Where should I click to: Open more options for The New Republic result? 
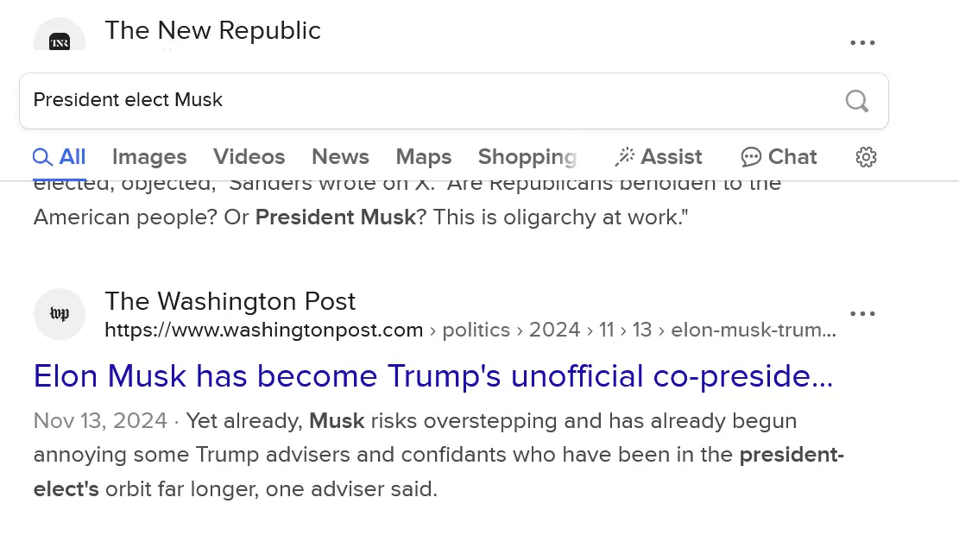[862, 43]
